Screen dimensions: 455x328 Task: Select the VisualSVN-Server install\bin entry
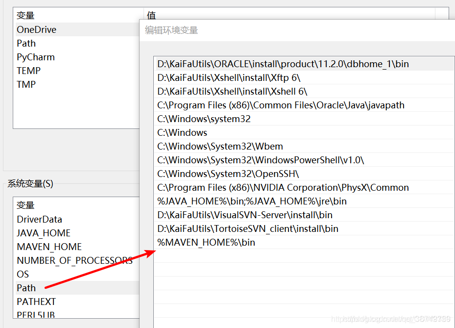point(304,215)
